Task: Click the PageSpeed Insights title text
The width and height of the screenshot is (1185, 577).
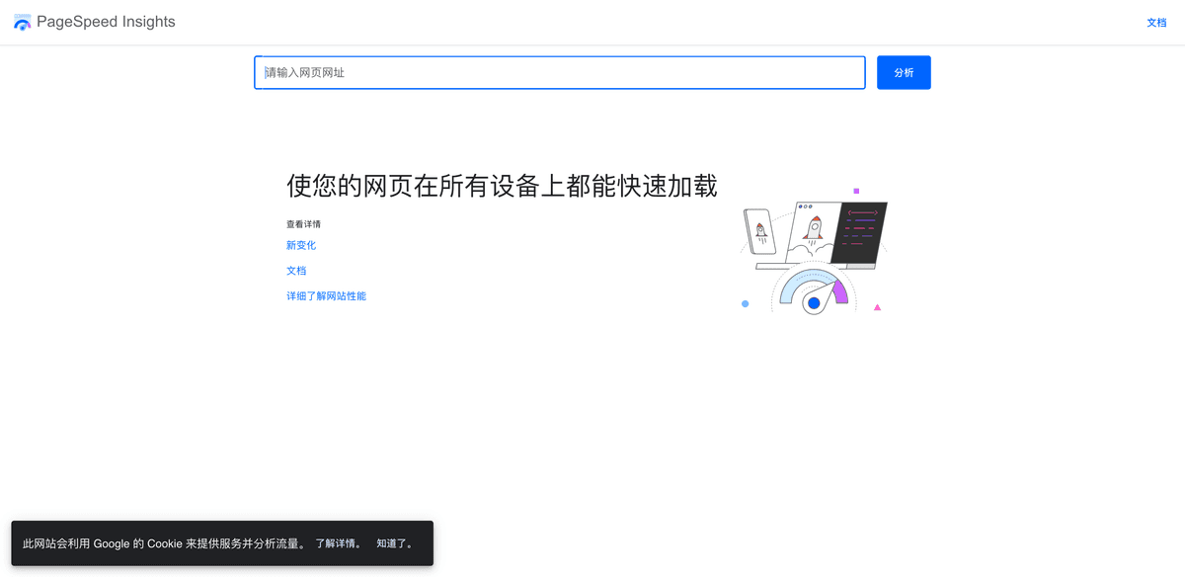Action: 106,22
